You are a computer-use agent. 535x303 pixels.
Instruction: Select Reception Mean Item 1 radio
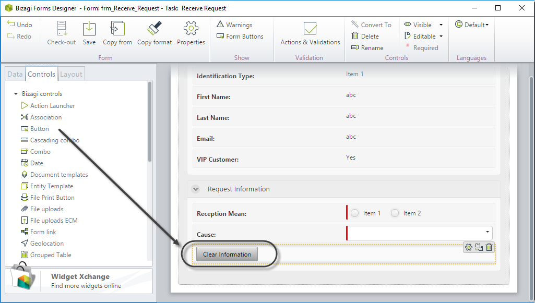[x=355, y=213]
